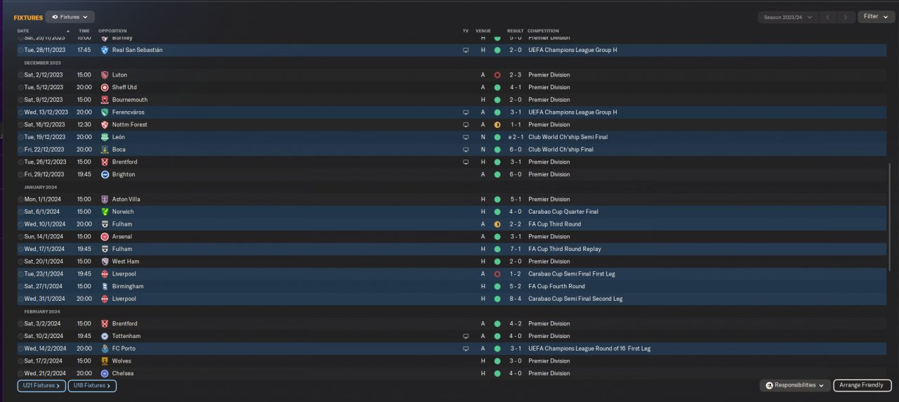Click the TV icon on the Tottenham row
This screenshot has height=402, width=899.
(465, 336)
